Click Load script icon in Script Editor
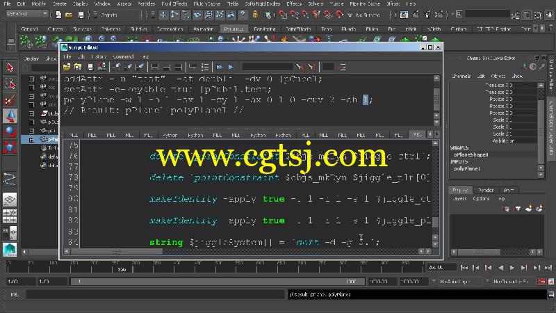This screenshot has width=556, height=313. click(x=67, y=67)
